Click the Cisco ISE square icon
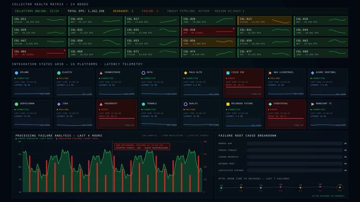The image size is (360, 202). coord(228,73)
